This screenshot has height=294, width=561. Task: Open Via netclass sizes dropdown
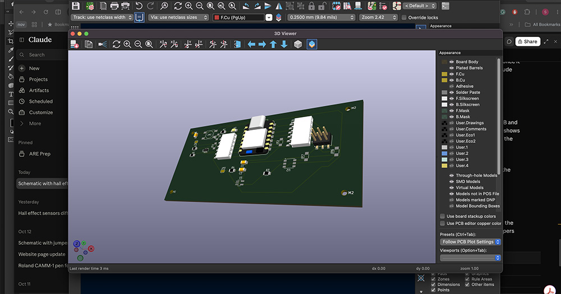tap(178, 17)
